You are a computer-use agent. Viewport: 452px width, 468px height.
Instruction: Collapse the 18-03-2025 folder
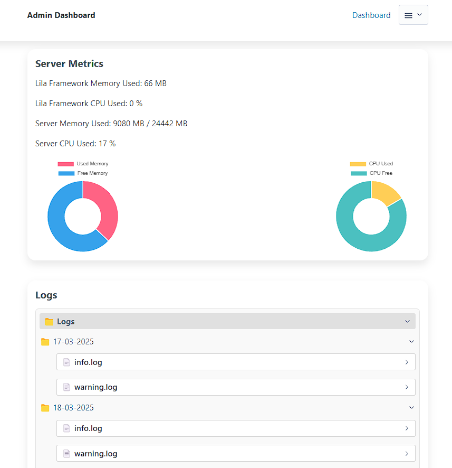tap(227, 408)
